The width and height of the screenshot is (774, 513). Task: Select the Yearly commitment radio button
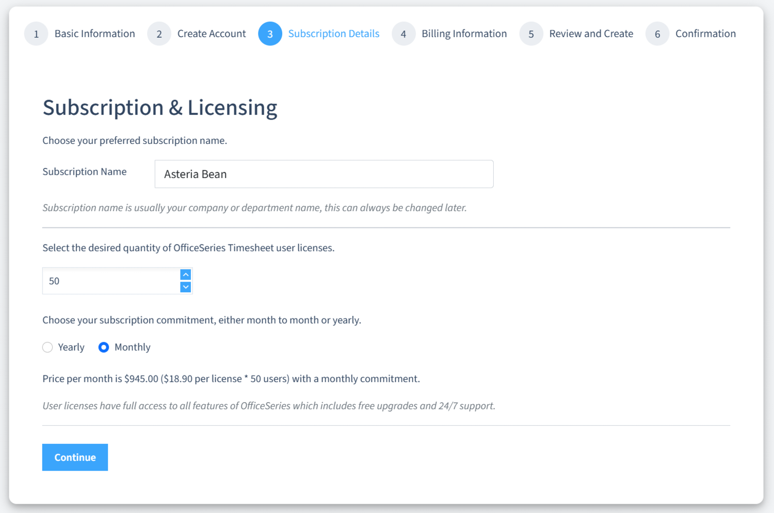pyautogui.click(x=47, y=347)
